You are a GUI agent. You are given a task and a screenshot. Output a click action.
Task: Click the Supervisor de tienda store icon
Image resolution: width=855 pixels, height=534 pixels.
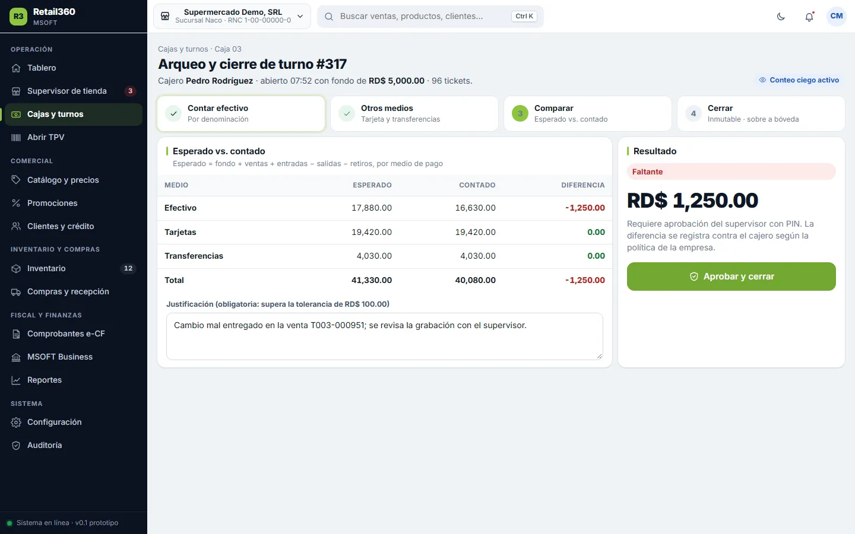tap(16, 91)
